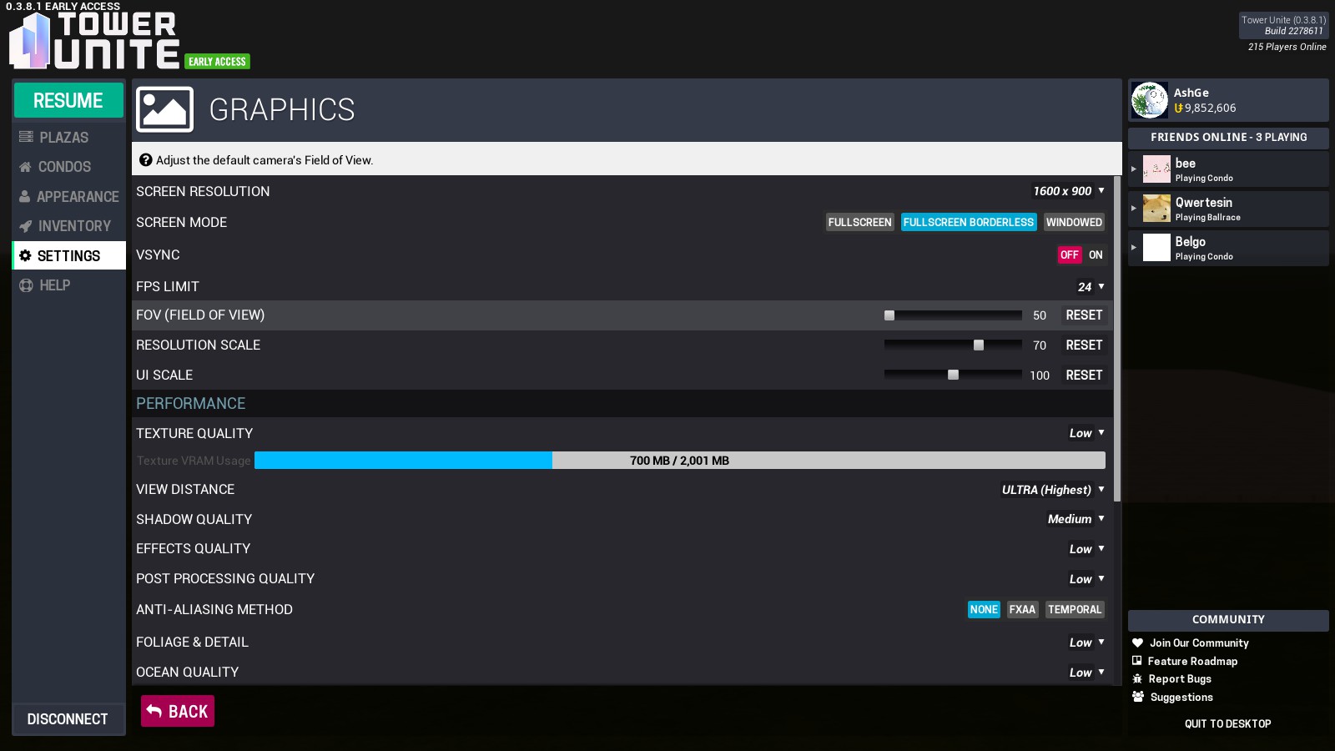Open the Post Processing Quality dropdown
The width and height of the screenshot is (1335, 751).
click(1086, 579)
